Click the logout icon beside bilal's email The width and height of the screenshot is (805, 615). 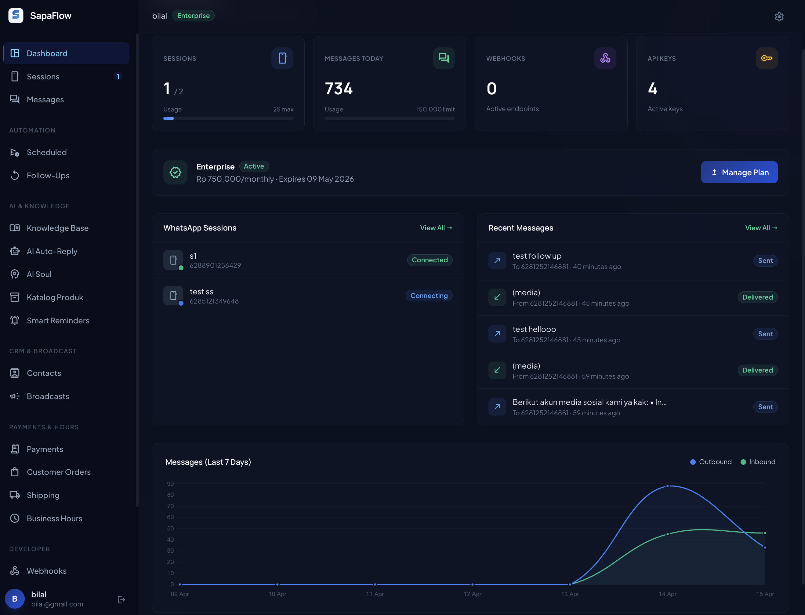(x=121, y=599)
